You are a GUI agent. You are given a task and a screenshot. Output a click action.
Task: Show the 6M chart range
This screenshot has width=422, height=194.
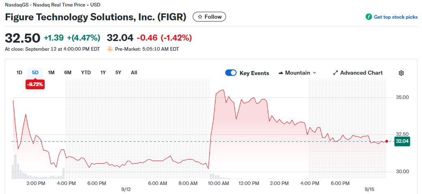[68, 73]
